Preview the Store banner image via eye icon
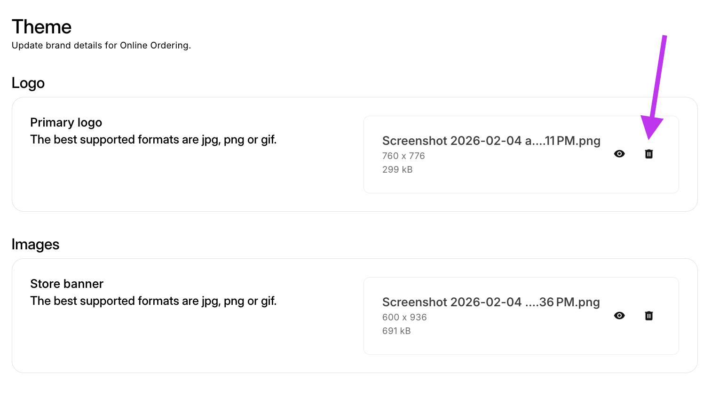The image size is (711, 398). coord(619,316)
